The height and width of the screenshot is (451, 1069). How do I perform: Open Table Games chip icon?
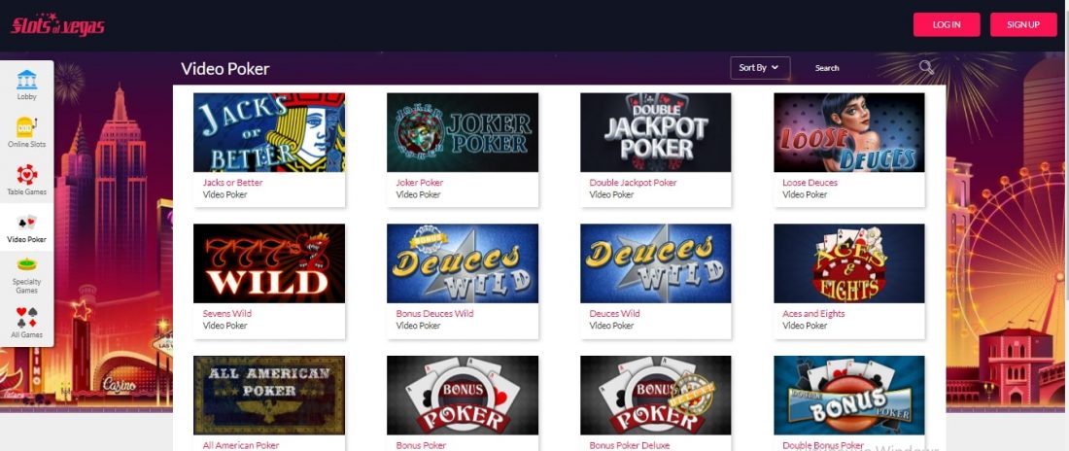(26, 175)
